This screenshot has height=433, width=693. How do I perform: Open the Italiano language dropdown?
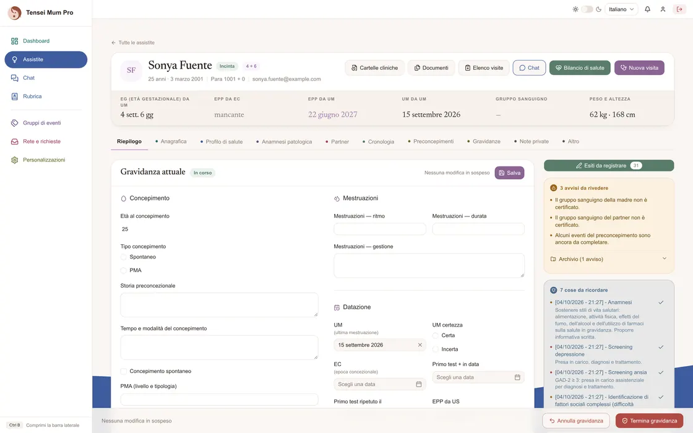coord(621,9)
